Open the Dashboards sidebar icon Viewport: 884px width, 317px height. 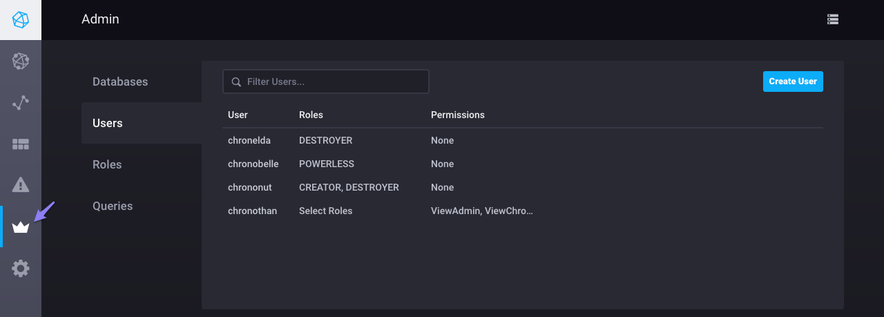tap(21, 144)
